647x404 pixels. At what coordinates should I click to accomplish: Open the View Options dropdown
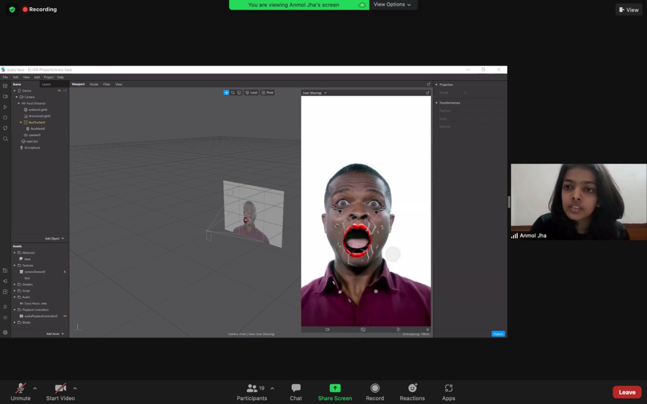393,5
